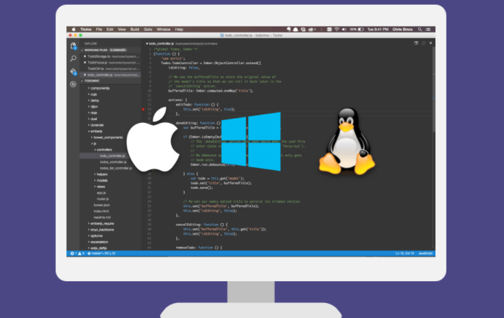This screenshot has width=504, height=318.
Task: Click the warnings triangle in status bar
Action: [81, 253]
